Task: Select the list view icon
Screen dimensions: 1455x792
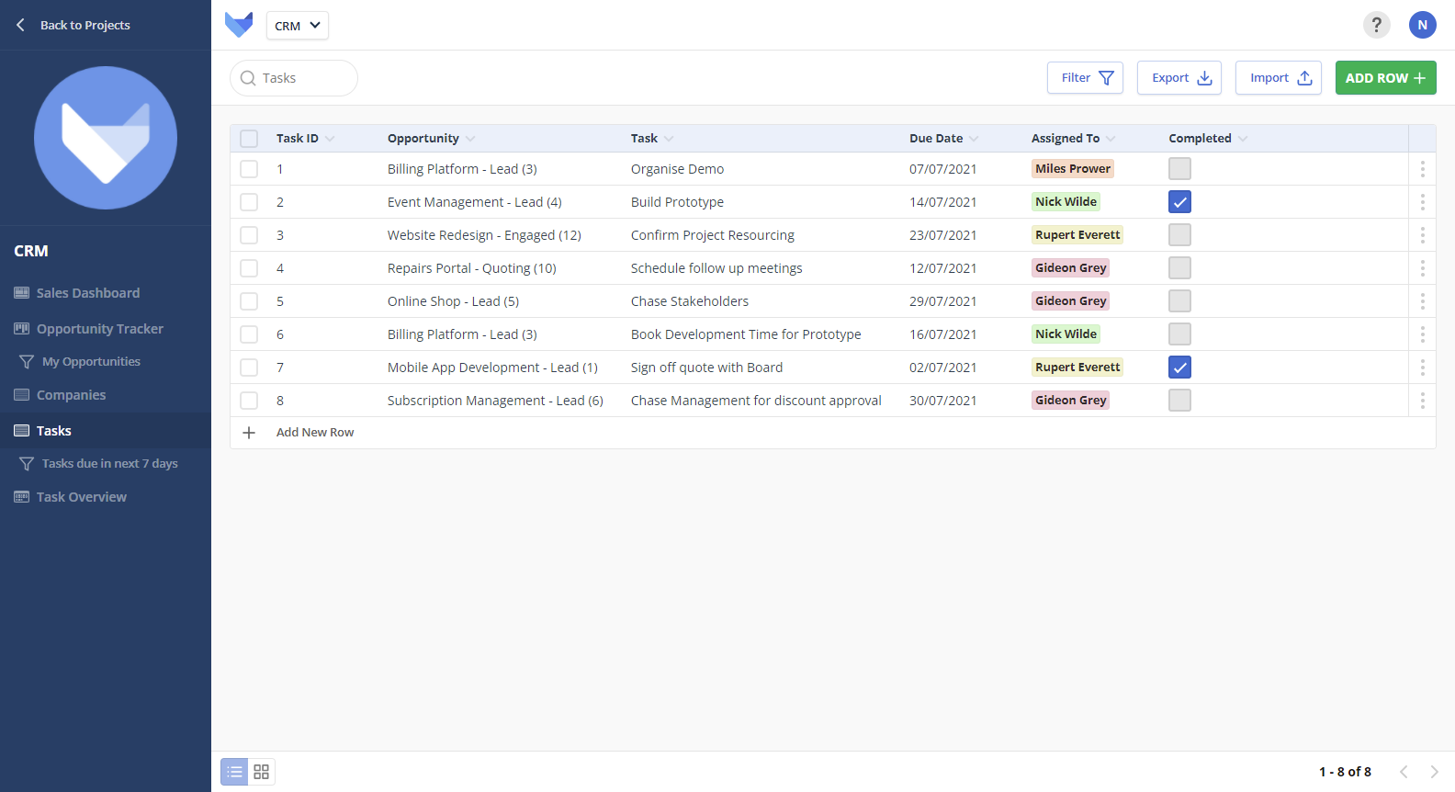Action: [234, 772]
